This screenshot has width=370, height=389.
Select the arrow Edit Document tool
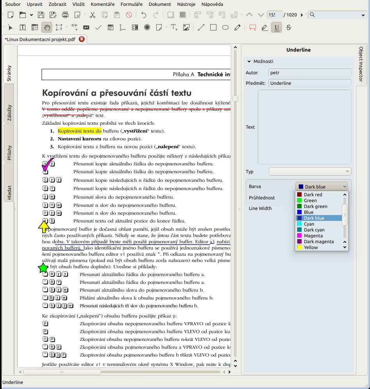tap(11, 27)
